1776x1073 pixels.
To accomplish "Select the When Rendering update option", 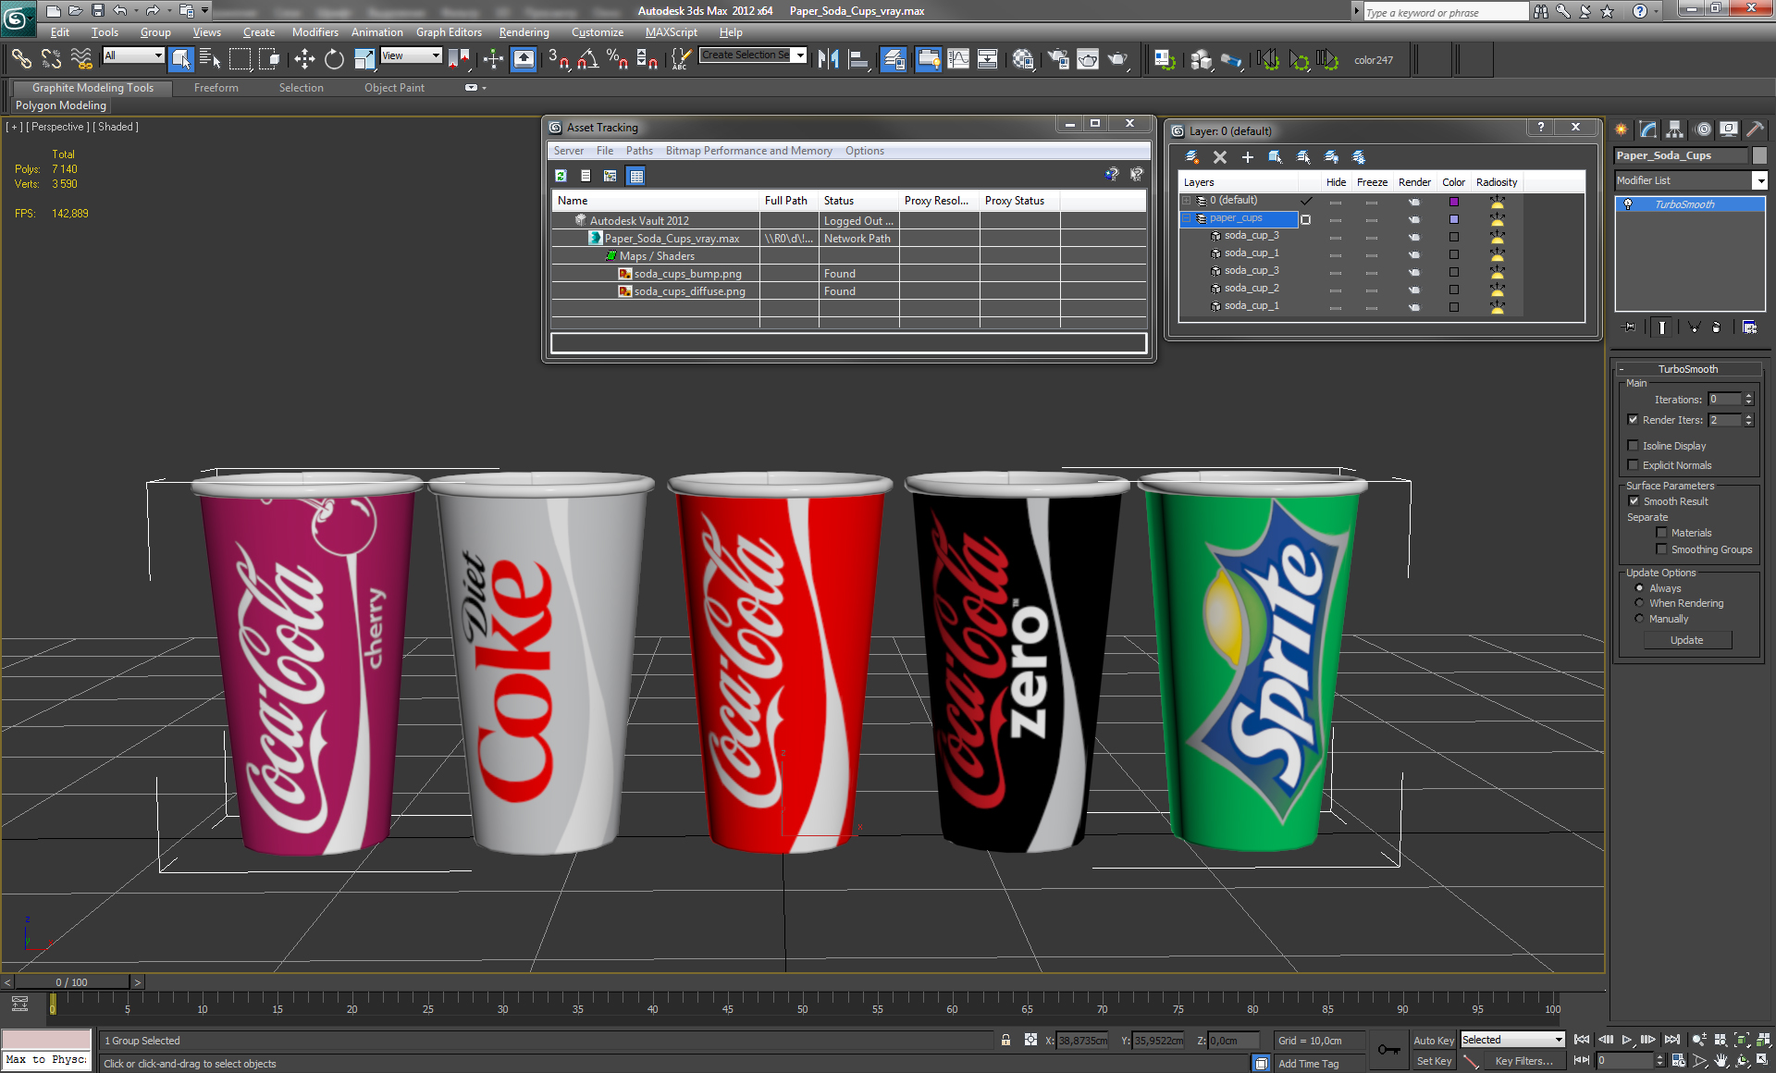I will 1640,603.
